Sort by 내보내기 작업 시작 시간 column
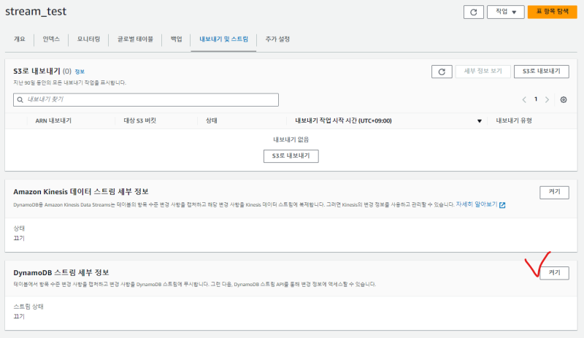The image size is (584, 338). coord(343,120)
